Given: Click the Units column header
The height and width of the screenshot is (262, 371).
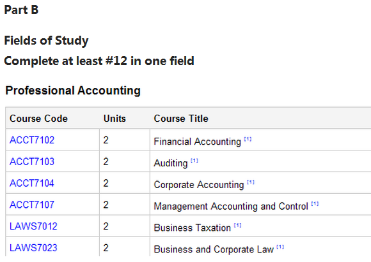Looking at the screenshot, I should [x=114, y=119].
